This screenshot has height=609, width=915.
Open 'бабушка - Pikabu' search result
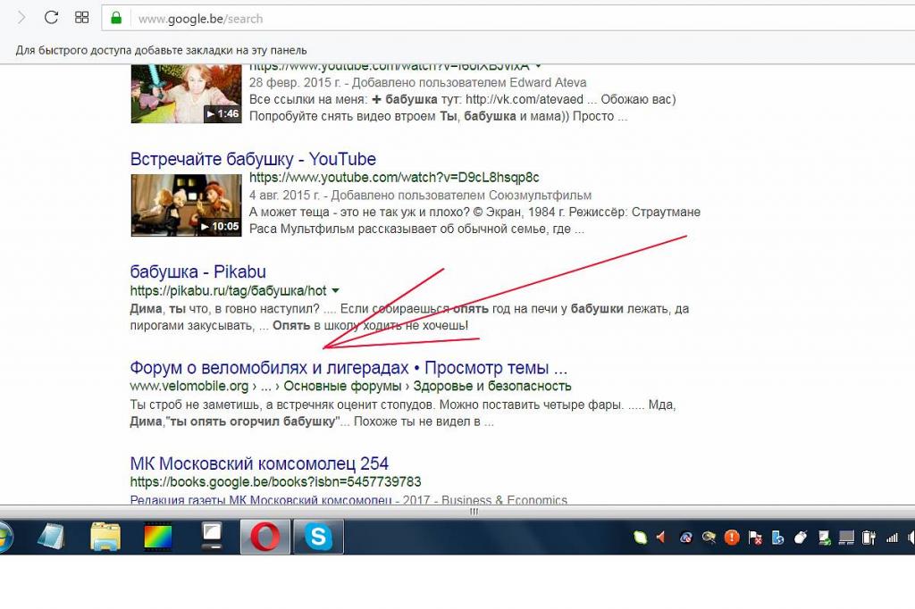tap(197, 271)
